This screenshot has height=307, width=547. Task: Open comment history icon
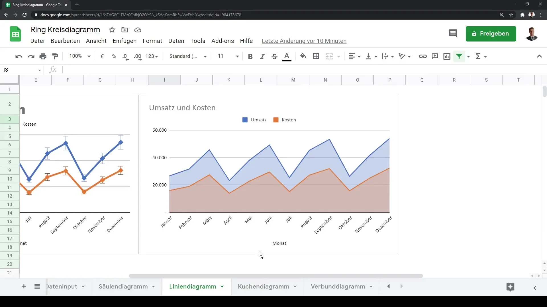[x=453, y=34]
